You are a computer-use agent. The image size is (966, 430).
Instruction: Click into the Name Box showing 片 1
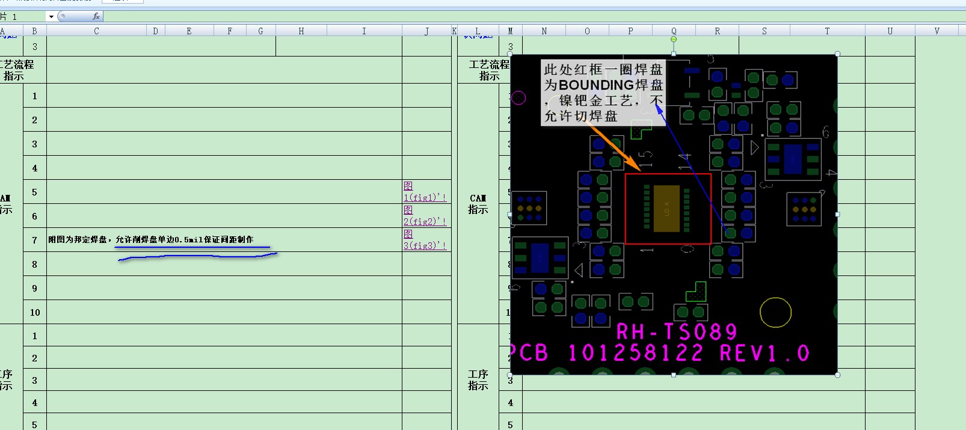(23, 17)
